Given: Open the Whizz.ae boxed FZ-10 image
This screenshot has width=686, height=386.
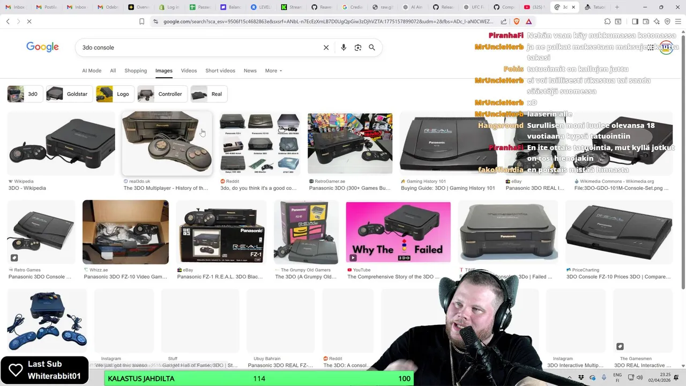Looking at the screenshot, I should pyautogui.click(x=125, y=232).
